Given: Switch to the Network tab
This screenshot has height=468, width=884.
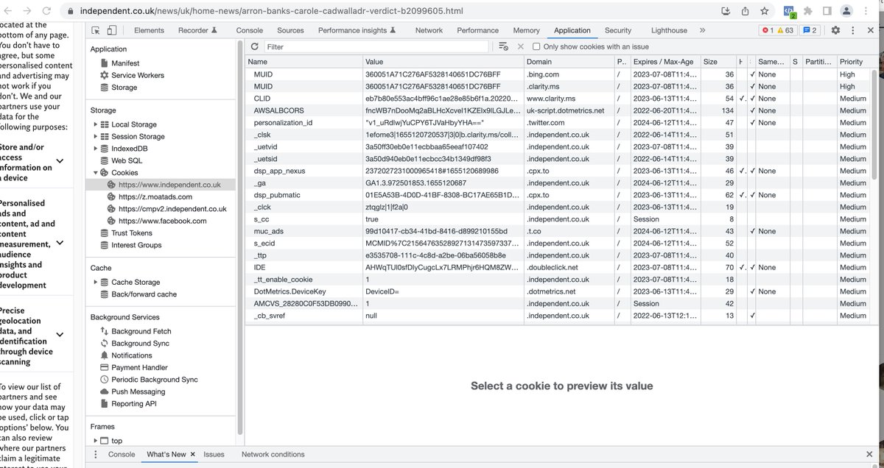Looking at the screenshot, I should (x=428, y=30).
